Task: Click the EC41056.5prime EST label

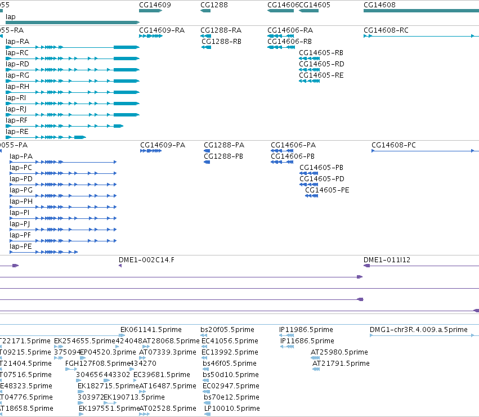Action: click(x=230, y=341)
